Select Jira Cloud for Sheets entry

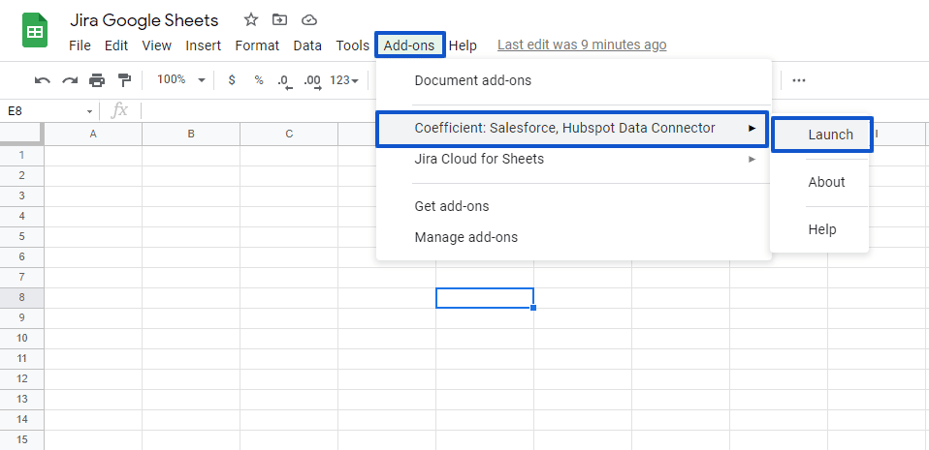click(573, 159)
